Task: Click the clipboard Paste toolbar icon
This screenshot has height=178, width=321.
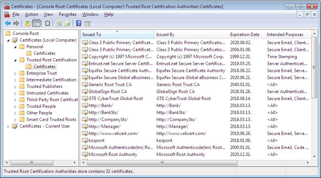Action: point(48,24)
